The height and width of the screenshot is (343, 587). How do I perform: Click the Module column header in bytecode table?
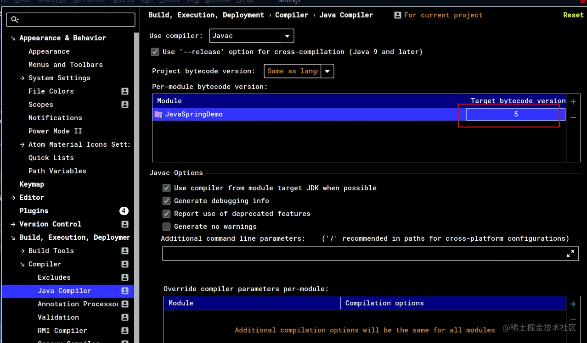(x=309, y=101)
